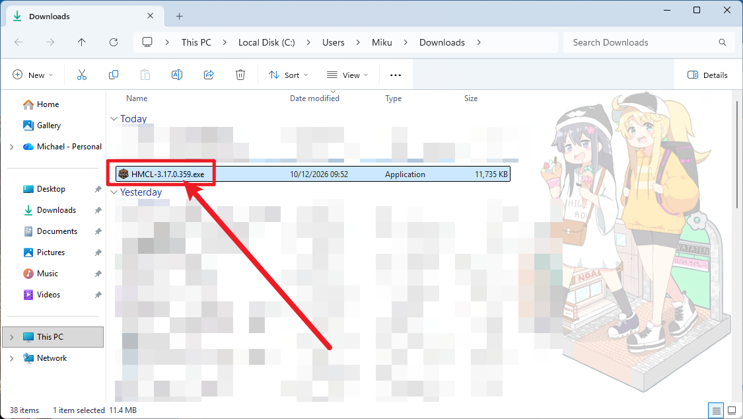This screenshot has width=743, height=419.
Task: Unpin Desktop from quick access
Action: [x=98, y=189]
